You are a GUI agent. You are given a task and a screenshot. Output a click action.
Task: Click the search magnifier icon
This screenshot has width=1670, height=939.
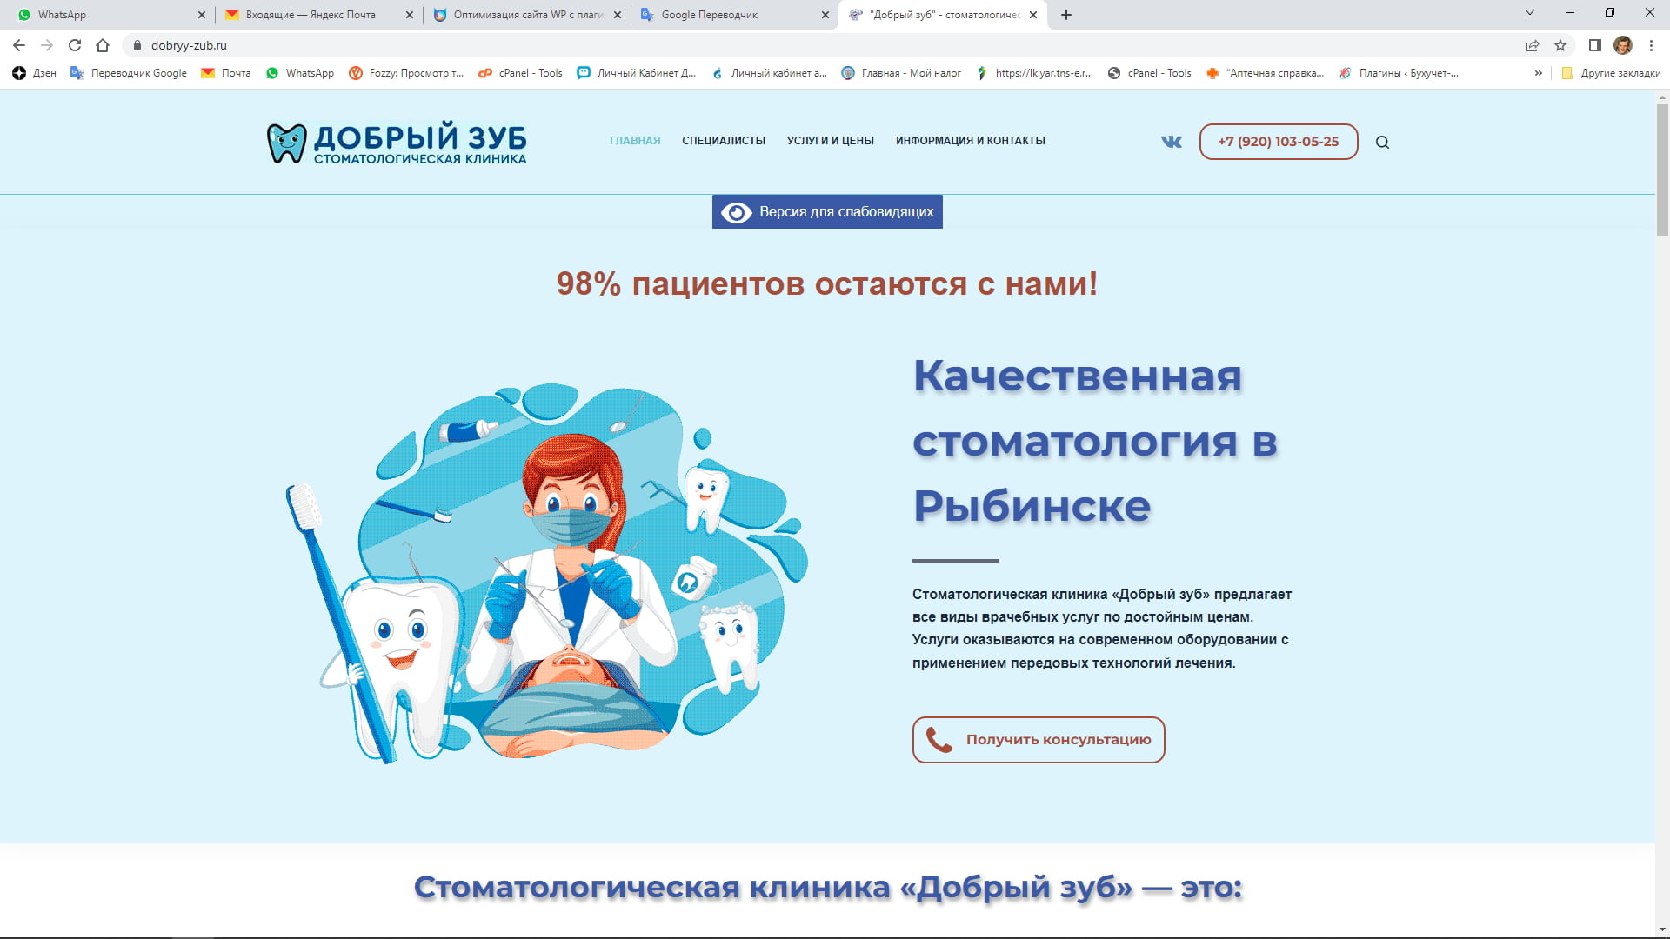click(1383, 141)
